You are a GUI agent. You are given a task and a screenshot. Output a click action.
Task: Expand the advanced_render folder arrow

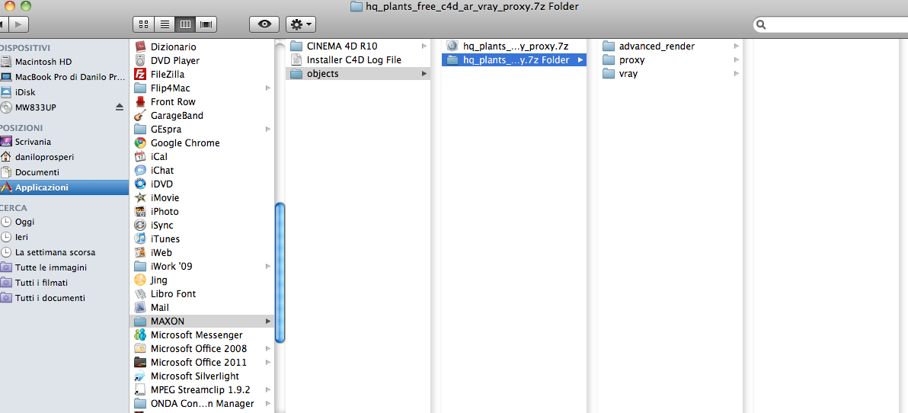point(736,46)
